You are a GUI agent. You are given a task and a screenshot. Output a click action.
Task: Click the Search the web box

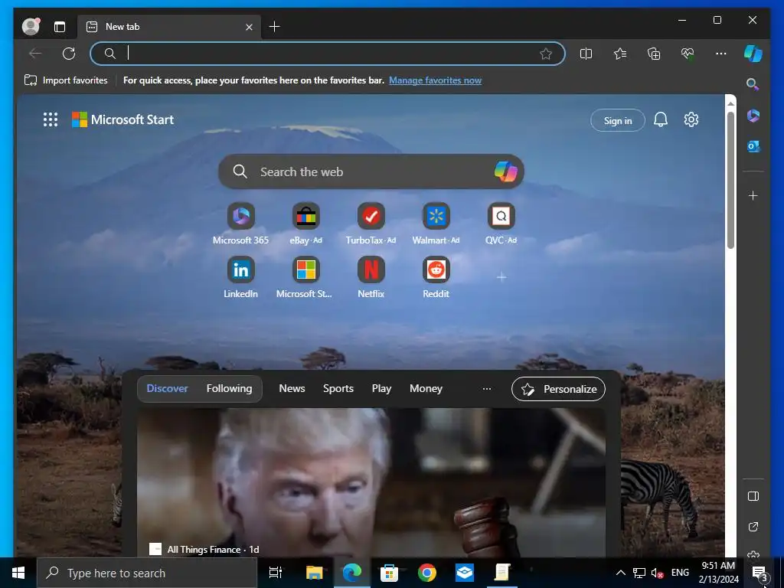point(371,171)
